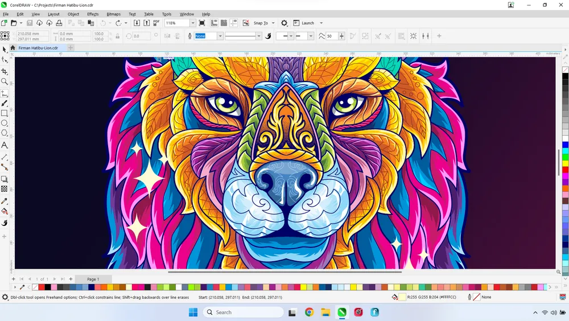Toggle full-screen preview
Image resolution: width=569 pixels, height=321 pixels.
[202, 23]
